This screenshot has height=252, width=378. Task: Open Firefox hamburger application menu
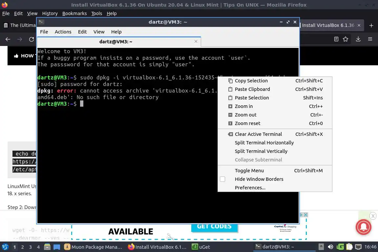pyautogui.click(x=370, y=39)
